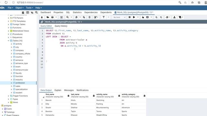Screen dimensions: 207x116
Task: Click the Explain Analyze icon
Action: coord(147,17)
